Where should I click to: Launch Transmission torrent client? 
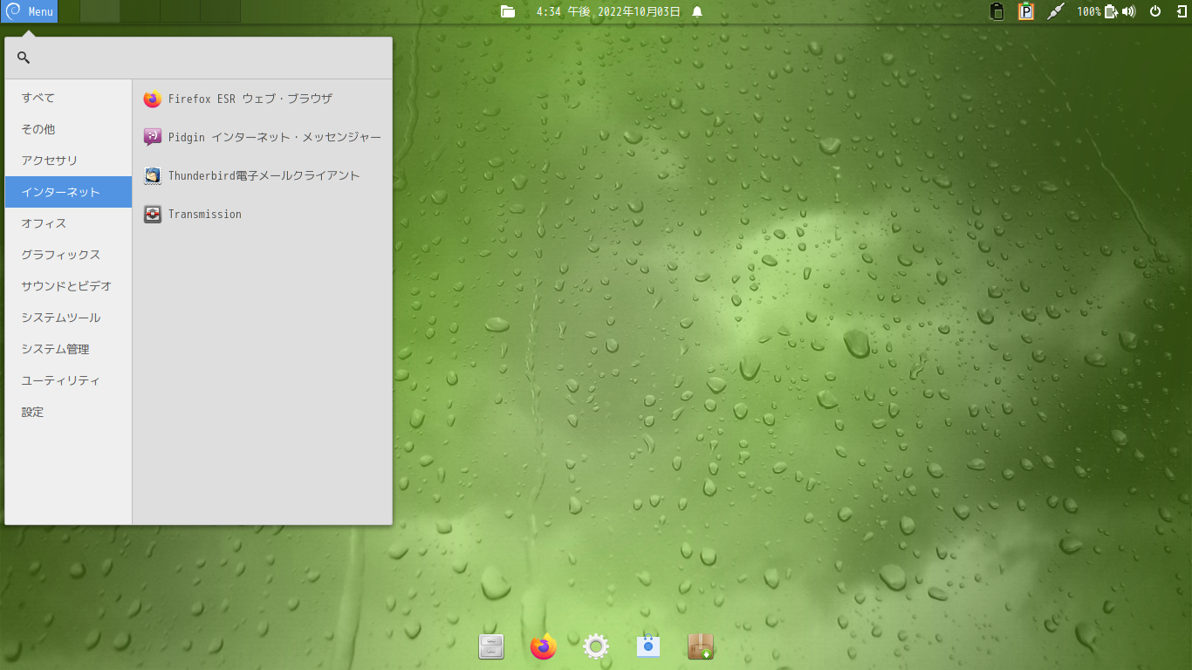tap(262, 215)
